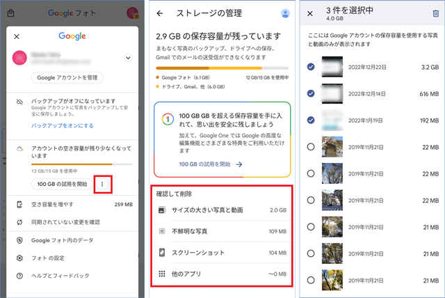Viewport: 445px width, 298px height.
Task: Click the 12 GB/15 GB storage usage bar in account panel
Action: [82, 164]
